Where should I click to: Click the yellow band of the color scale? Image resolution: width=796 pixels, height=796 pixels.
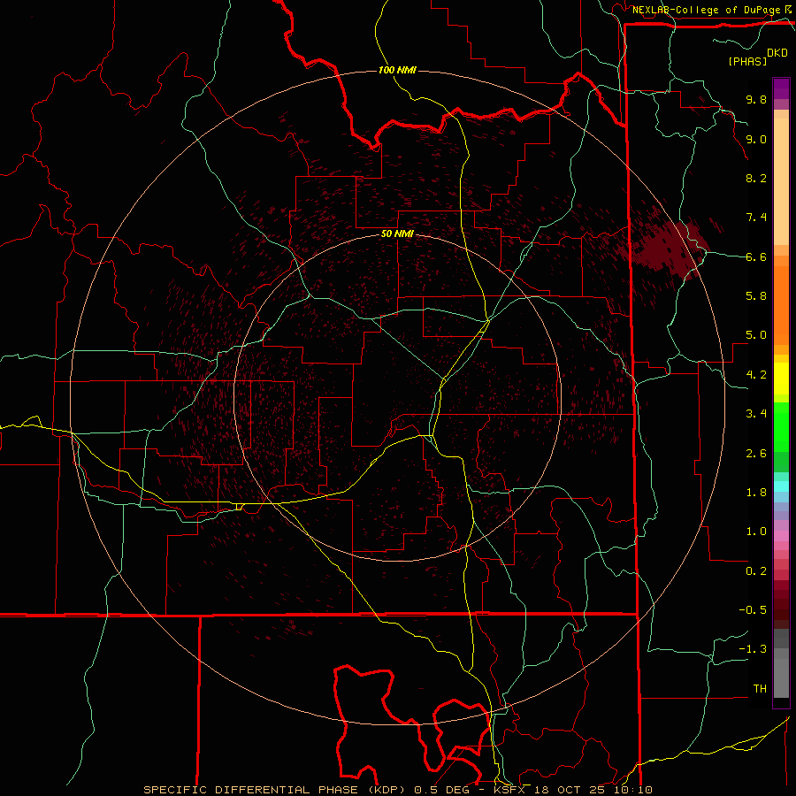coord(781,379)
